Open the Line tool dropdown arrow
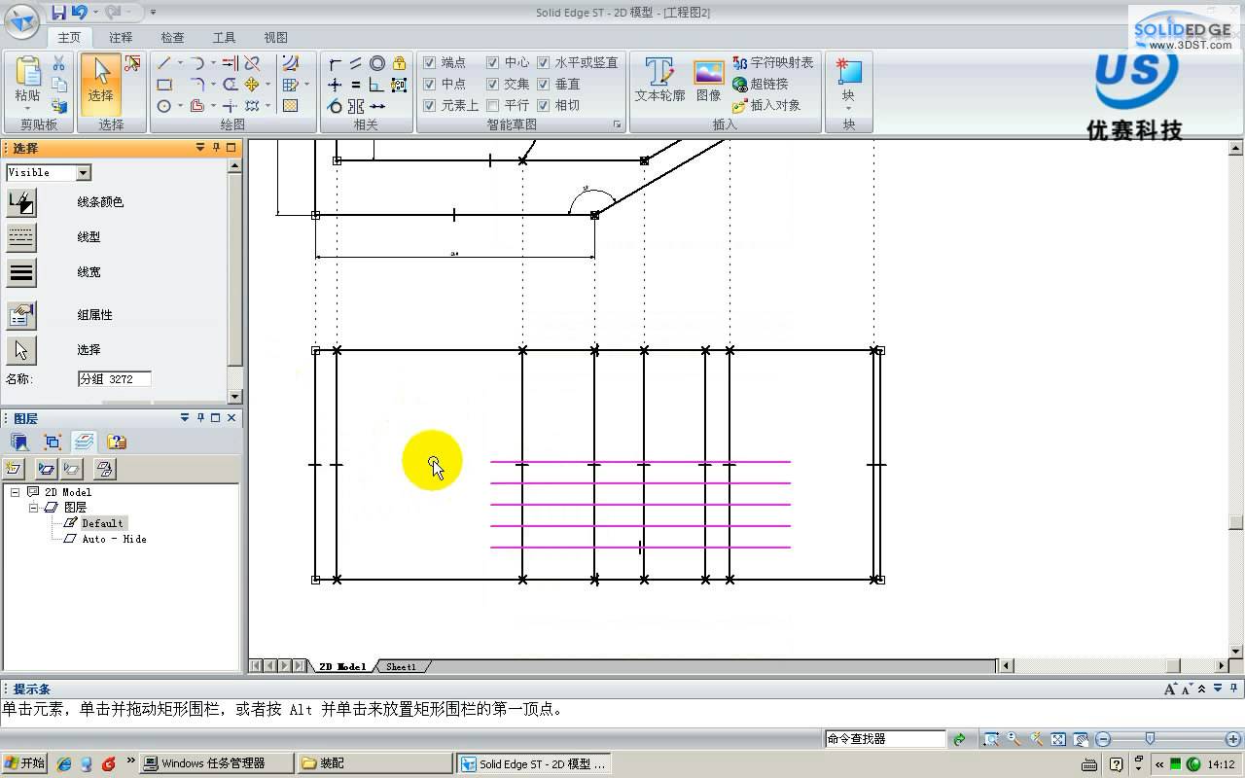Screen dimensions: 1245x778 (x=180, y=64)
